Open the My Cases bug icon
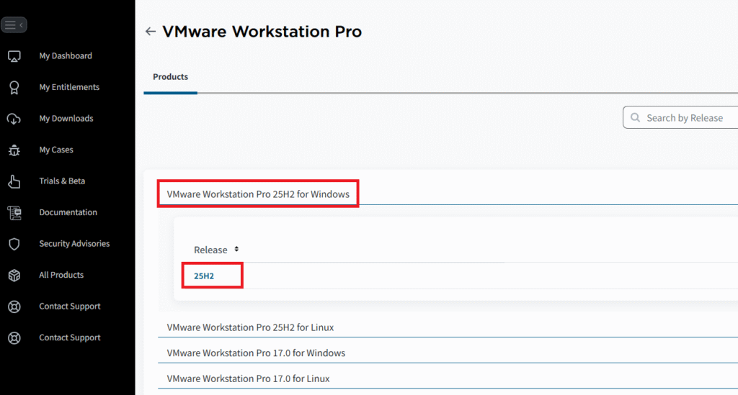 coord(14,150)
